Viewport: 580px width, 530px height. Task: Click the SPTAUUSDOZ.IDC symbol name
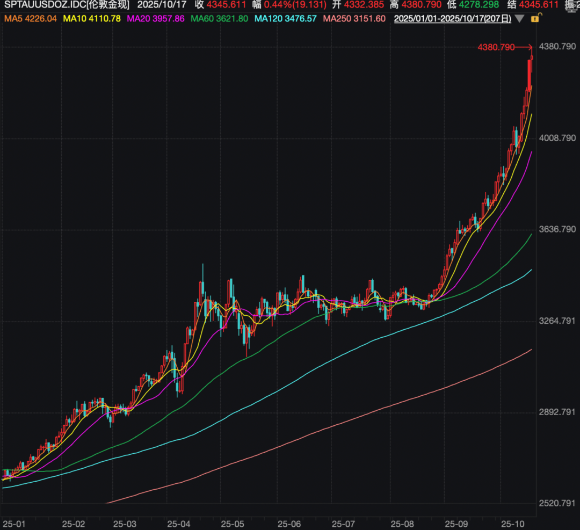click(66, 5)
